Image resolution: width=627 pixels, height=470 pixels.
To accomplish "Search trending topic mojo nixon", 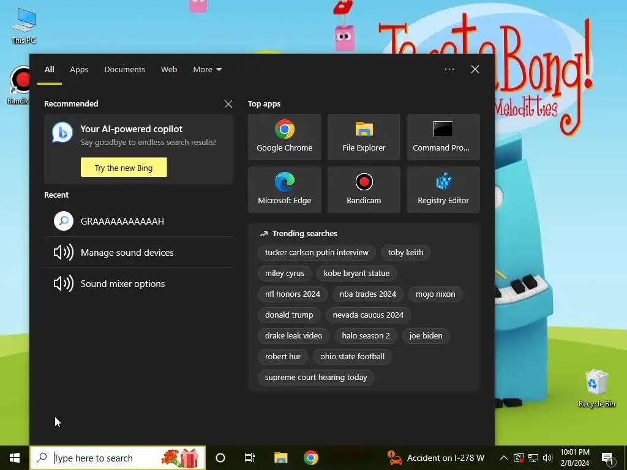I will pyautogui.click(x=435, y=294).
